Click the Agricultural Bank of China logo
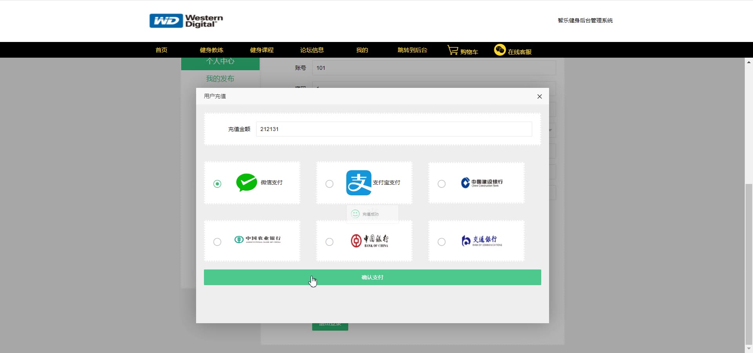Image resolution: width=753 pixels, height=353 pixels. 258,239
